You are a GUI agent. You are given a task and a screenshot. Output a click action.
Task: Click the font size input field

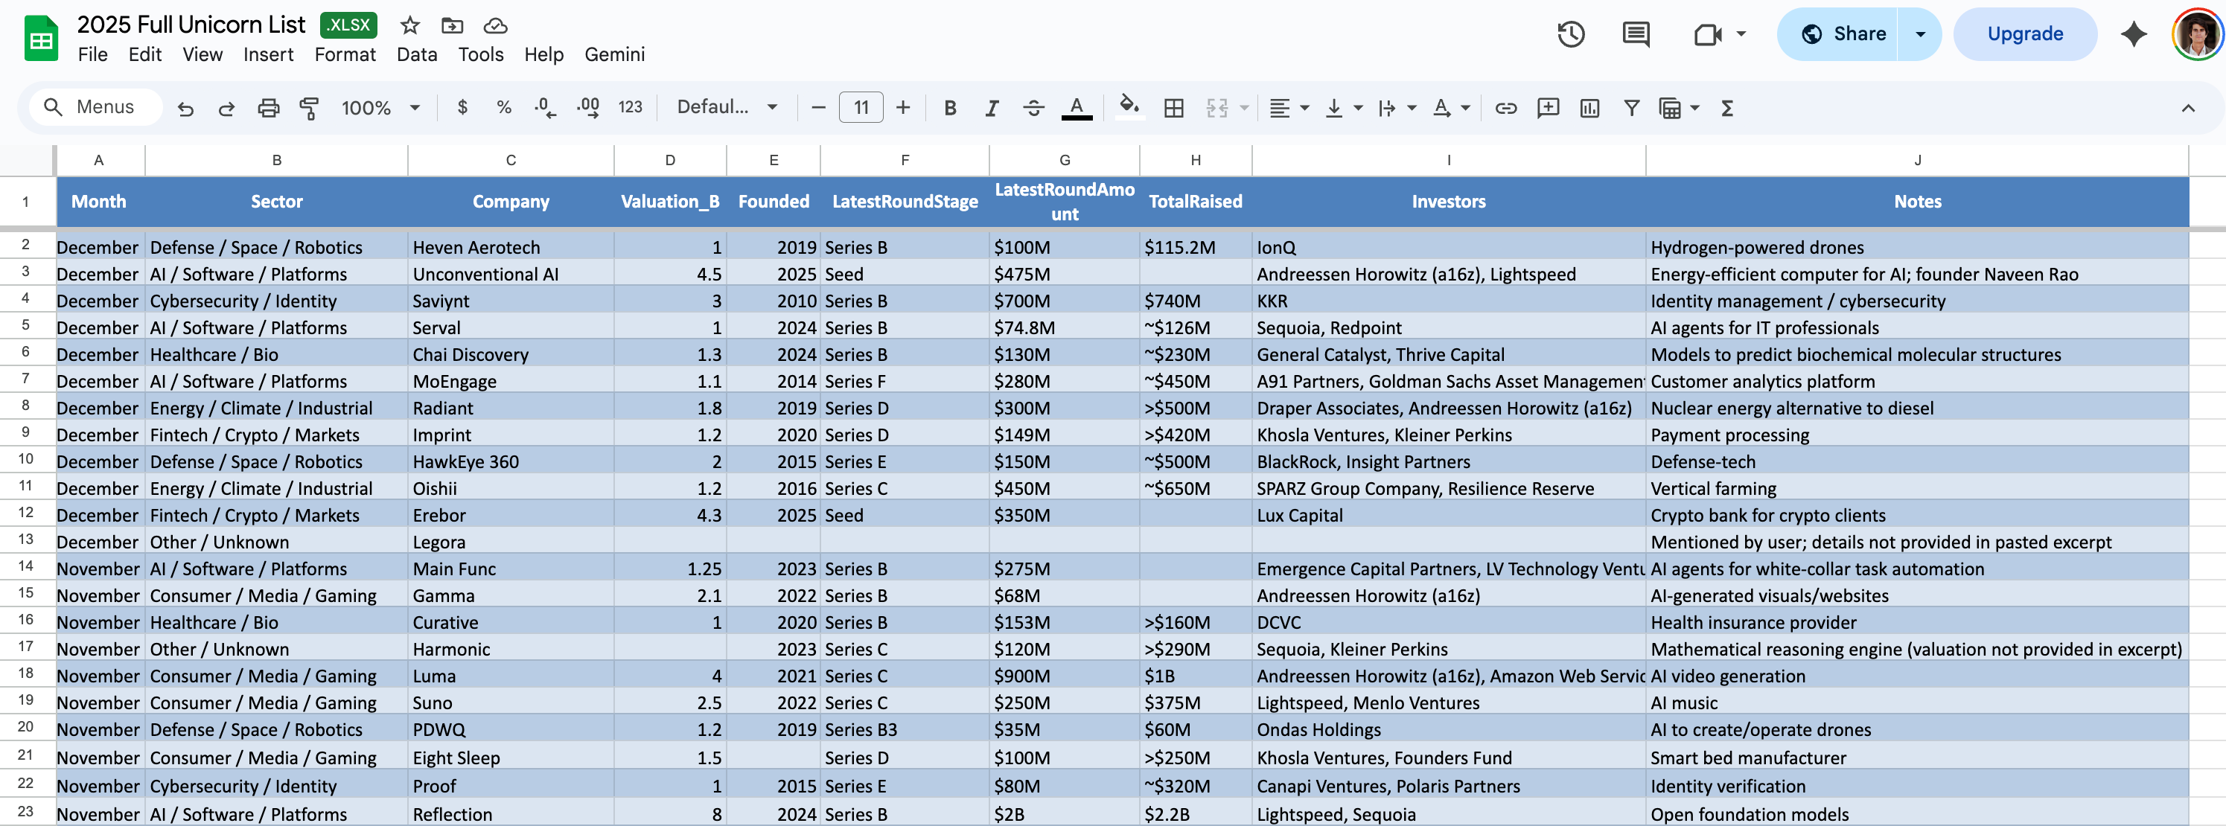coord(861,108)
